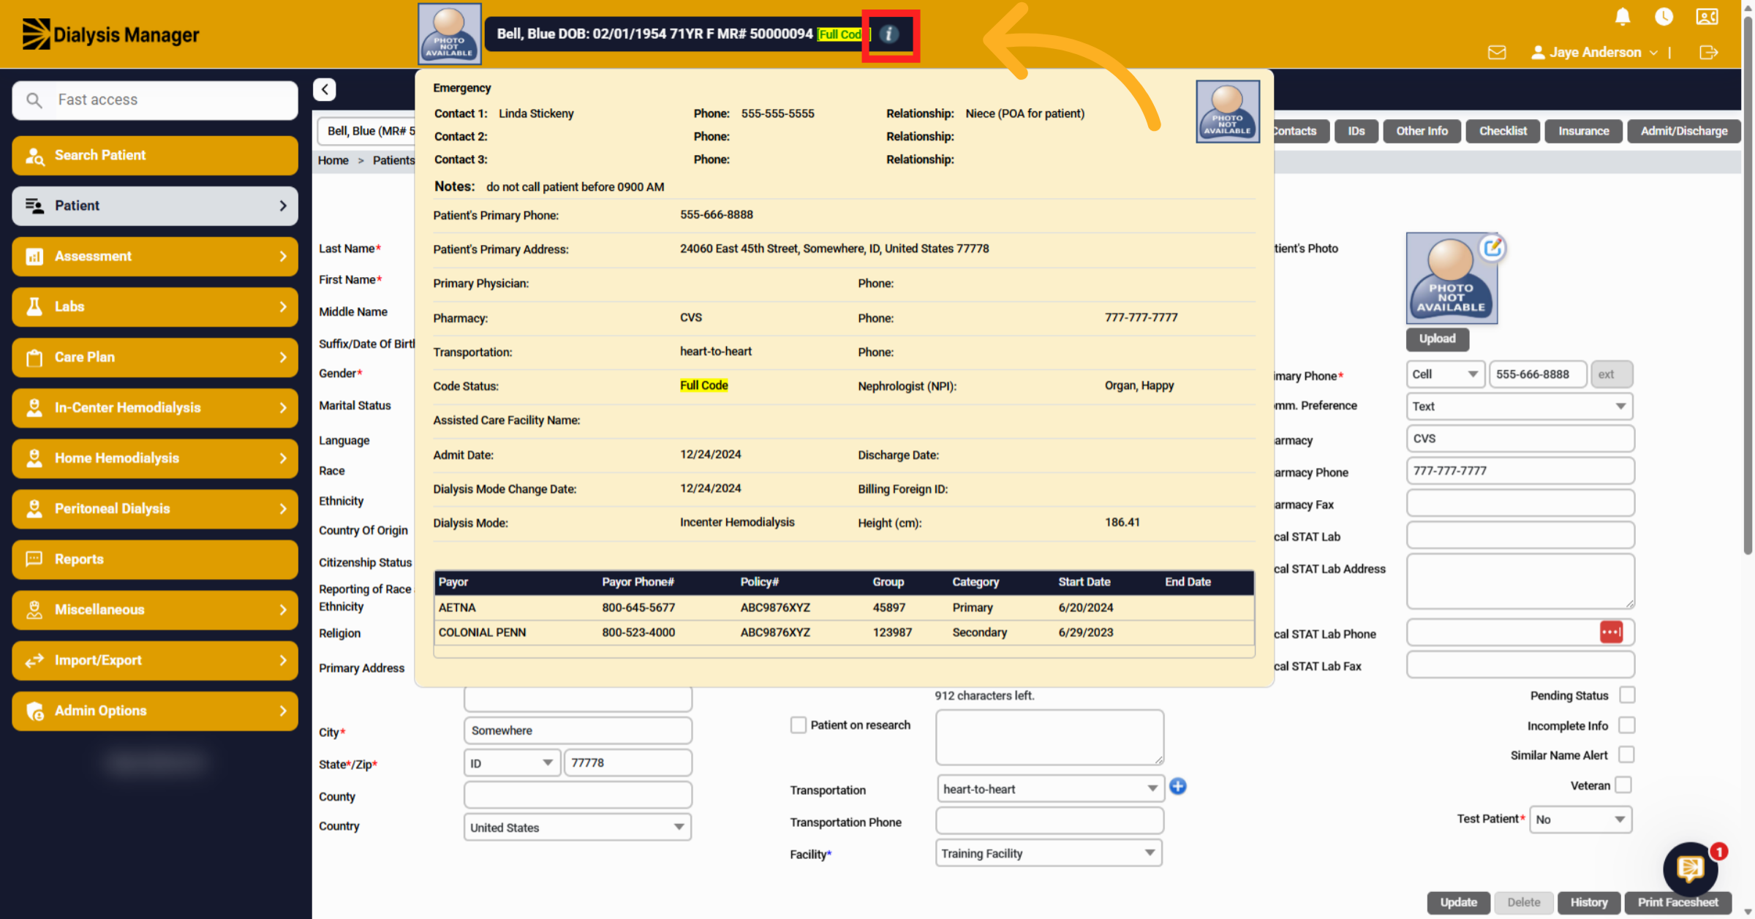Open the Country United States dropdown

coord(578,828)
